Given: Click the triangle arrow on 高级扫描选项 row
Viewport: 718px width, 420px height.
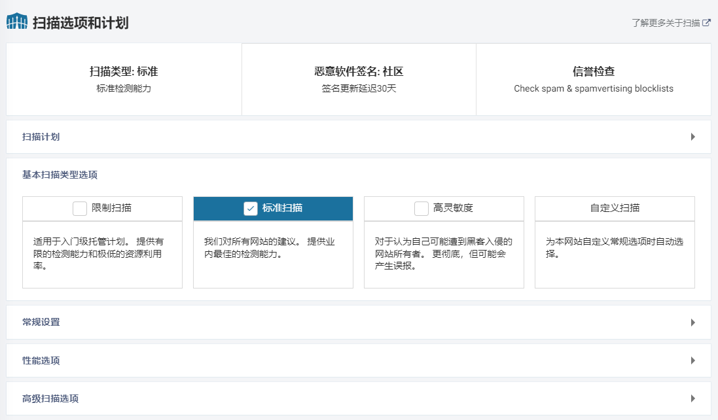Looking at the screenshot, I should 692,398.
